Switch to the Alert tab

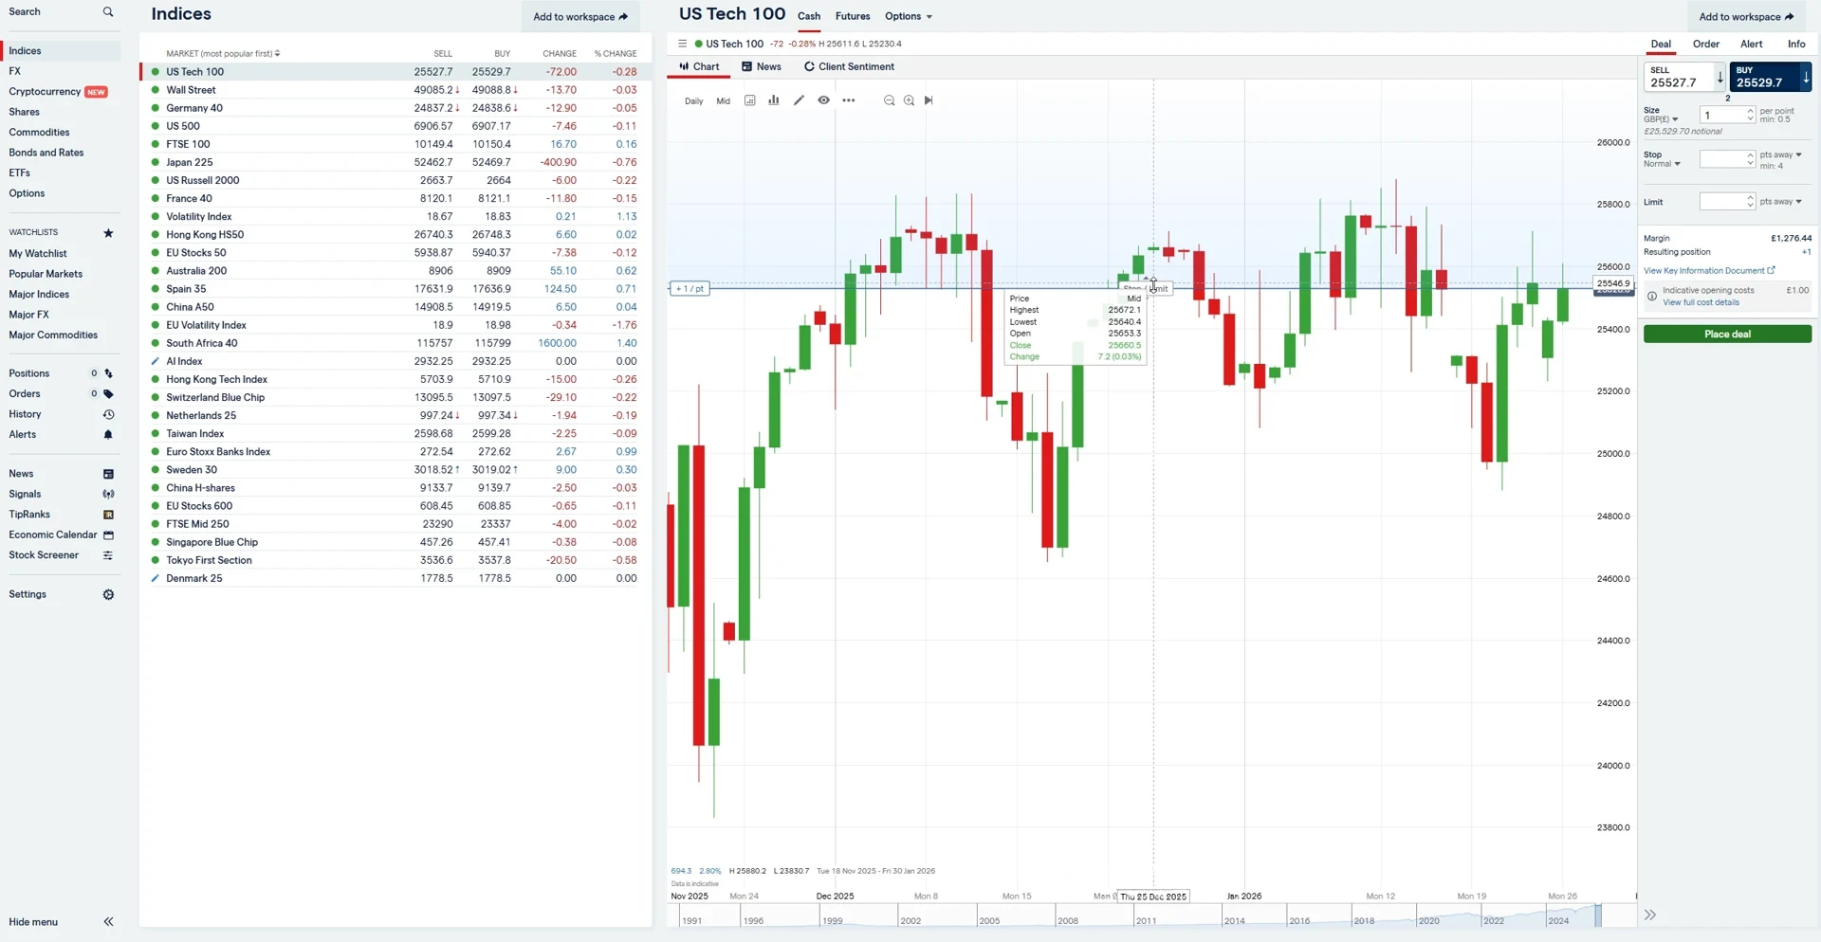1752,45
